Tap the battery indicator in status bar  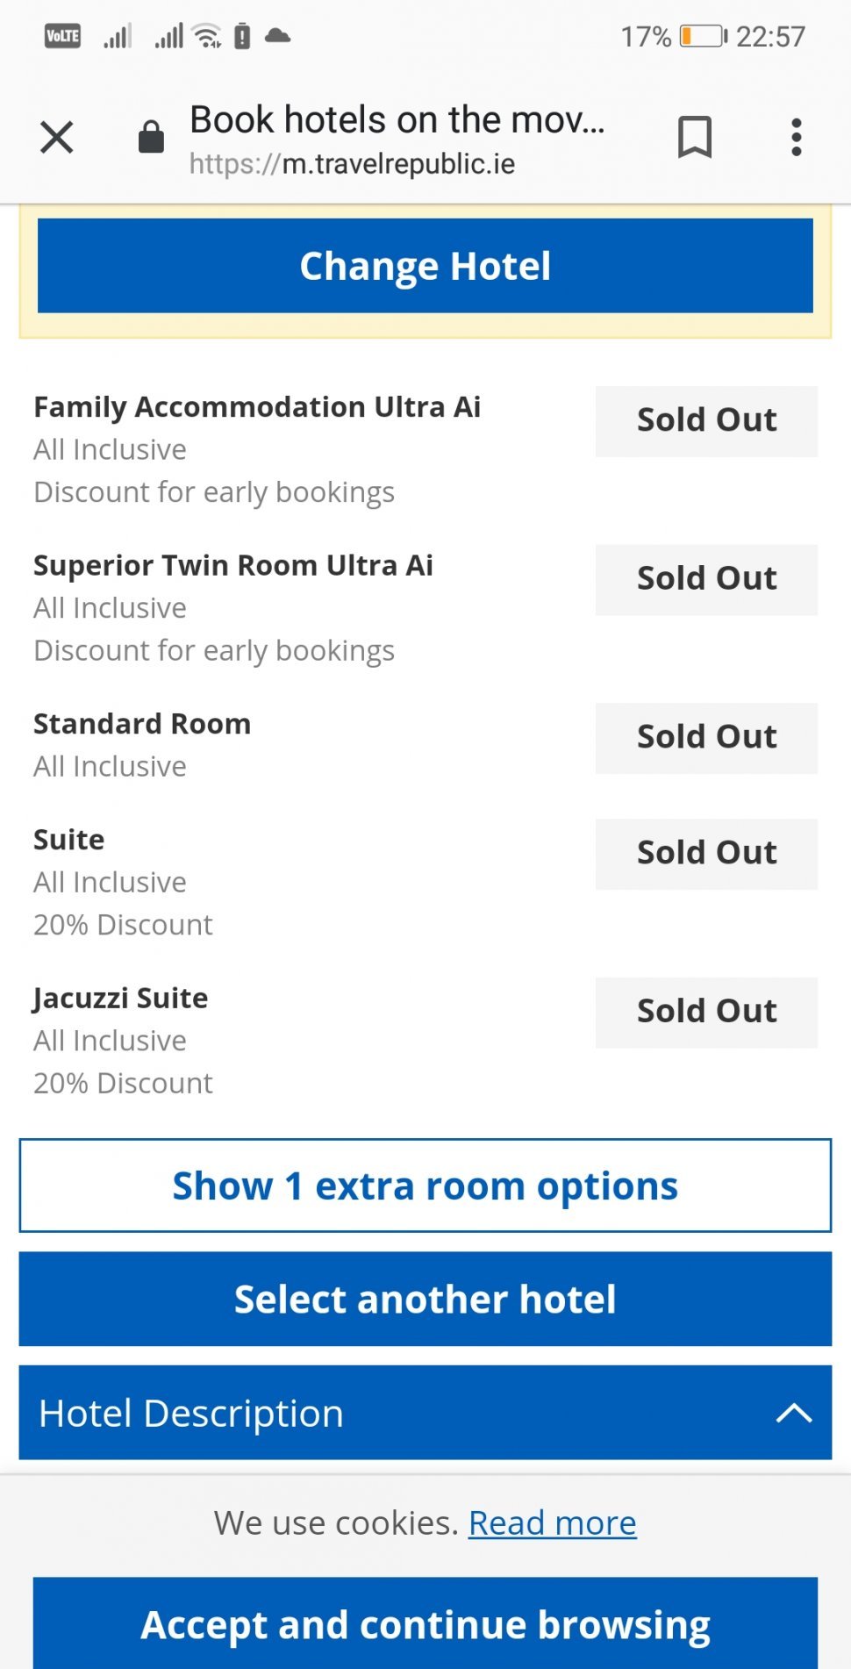point(704,36)
